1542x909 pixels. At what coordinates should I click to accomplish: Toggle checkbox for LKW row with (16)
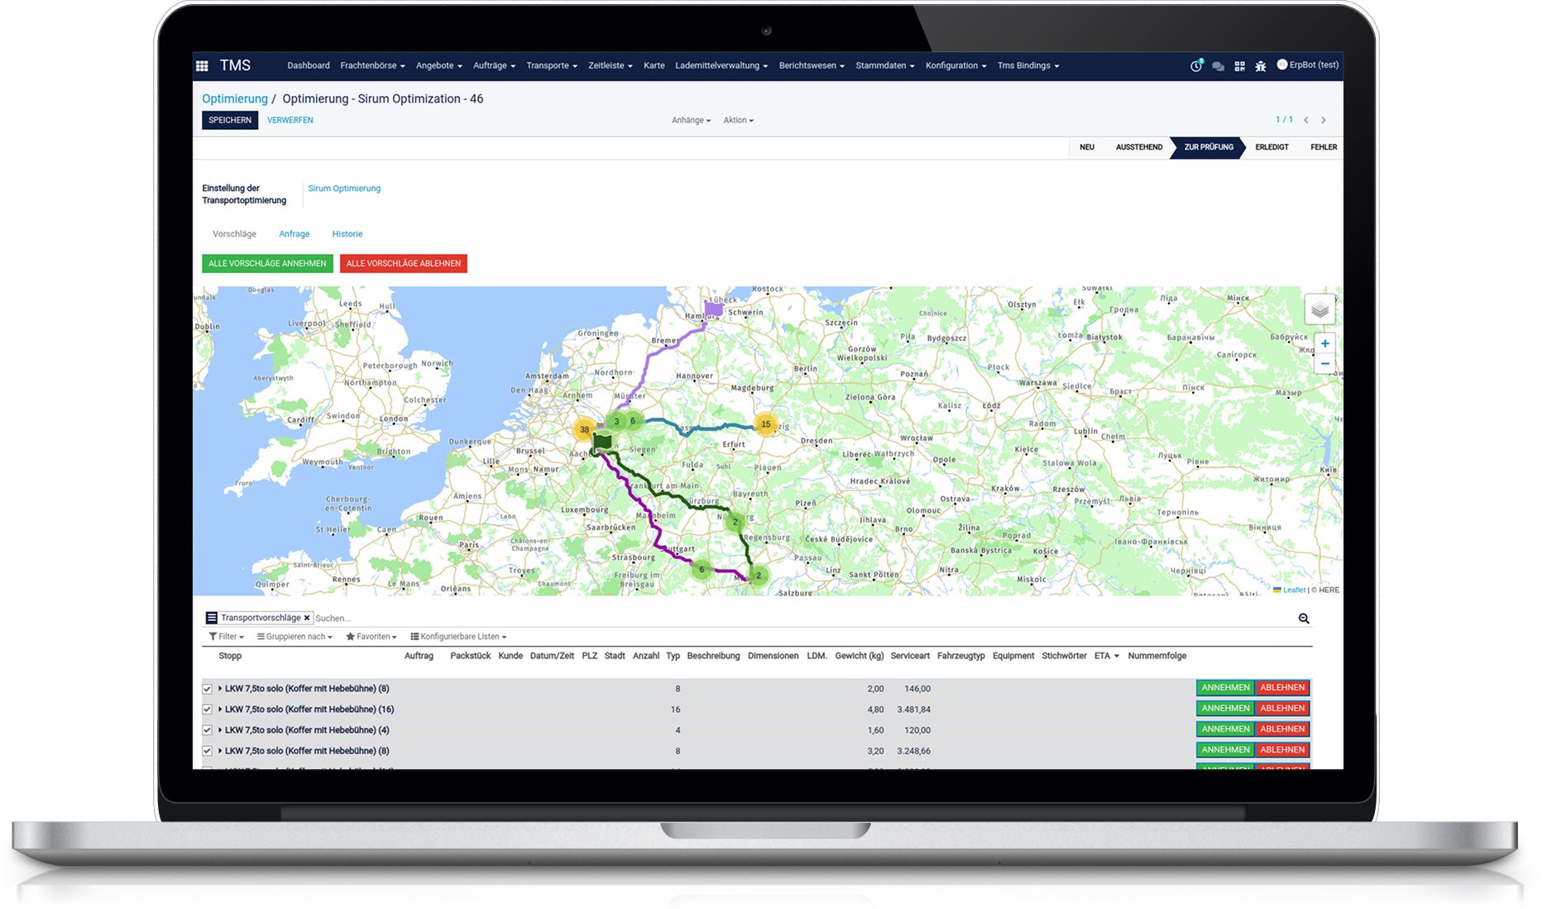pyautogui.click(x=208, y=710)
